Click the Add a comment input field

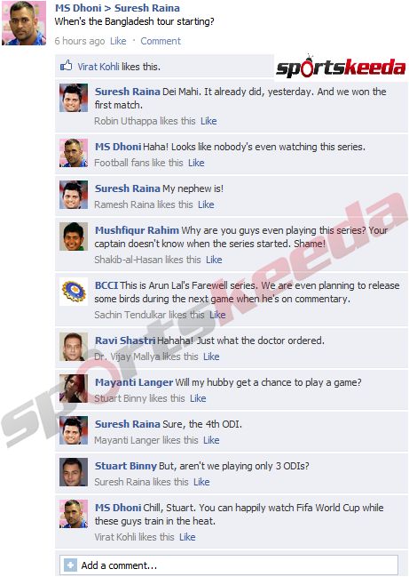point(229,565)
